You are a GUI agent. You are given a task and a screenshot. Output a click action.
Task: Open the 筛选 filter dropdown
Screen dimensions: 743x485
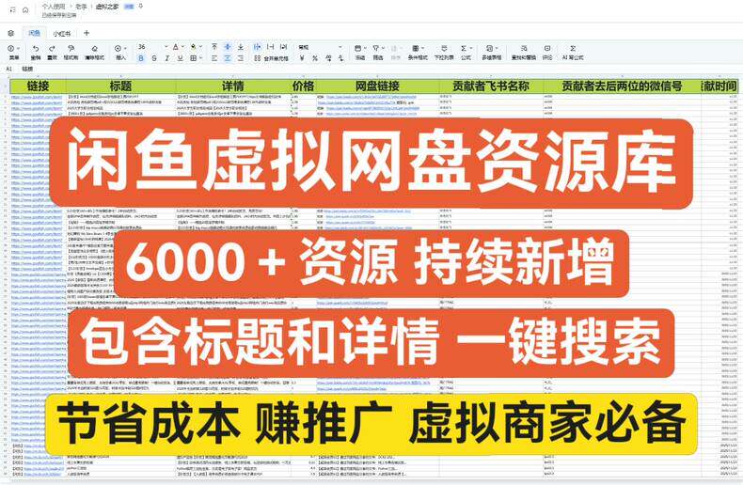point(378,52)
